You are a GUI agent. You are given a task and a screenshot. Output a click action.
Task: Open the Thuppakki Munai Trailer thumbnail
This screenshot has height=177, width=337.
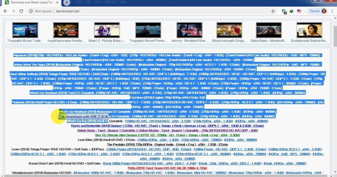tap(25, 30)
